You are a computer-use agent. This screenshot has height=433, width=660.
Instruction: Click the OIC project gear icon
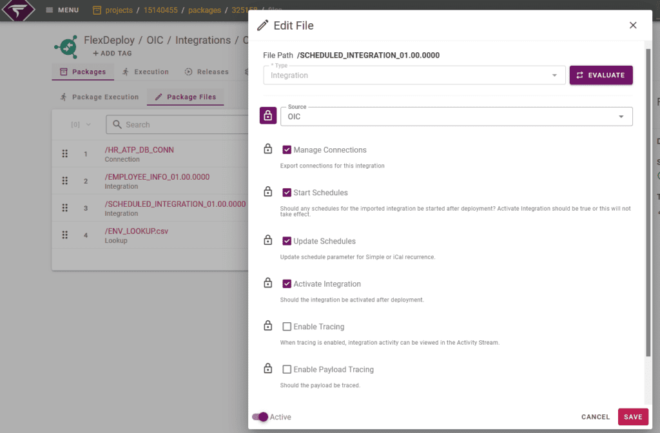pyautogui.click(x=66, y=46)
